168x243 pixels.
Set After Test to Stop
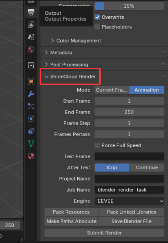click(112, 168)
